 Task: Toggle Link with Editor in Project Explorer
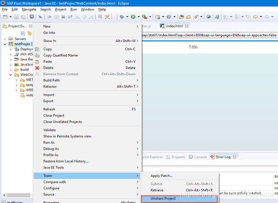(x=29, y=33)
